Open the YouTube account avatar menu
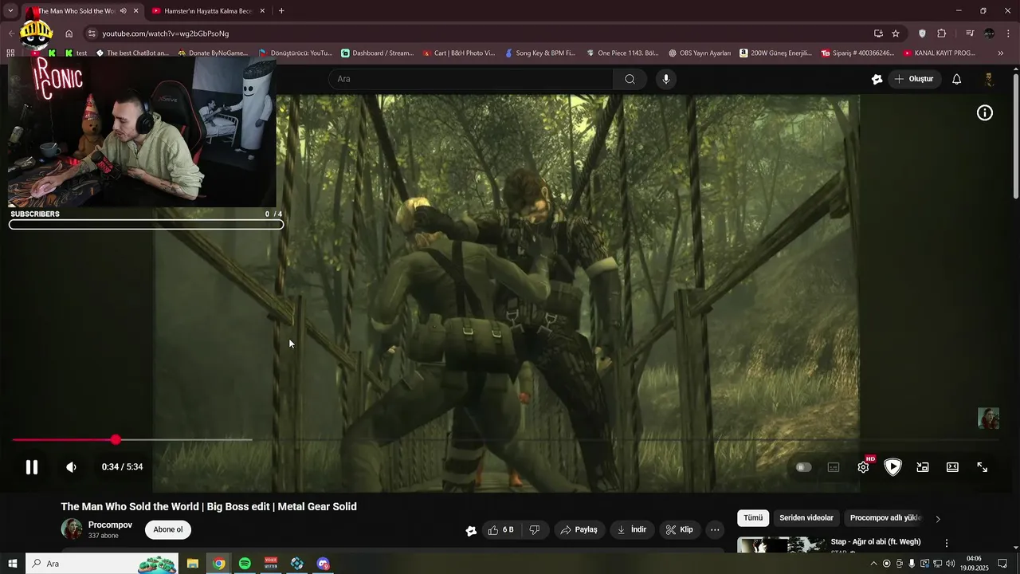Viewport: 1020px width, 574px height. pyautogui.click(x=989, y=79)
